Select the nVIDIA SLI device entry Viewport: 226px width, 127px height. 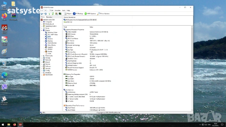68,22
